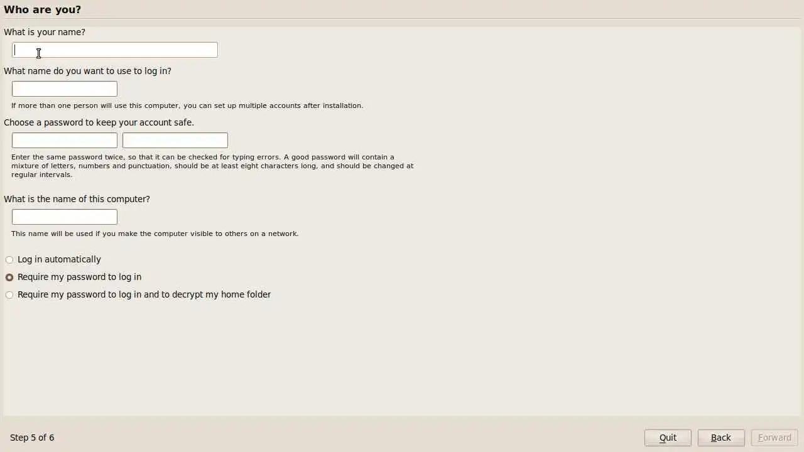
Task: Select the 'Log in automatically' option
Action: pos(53,259)
